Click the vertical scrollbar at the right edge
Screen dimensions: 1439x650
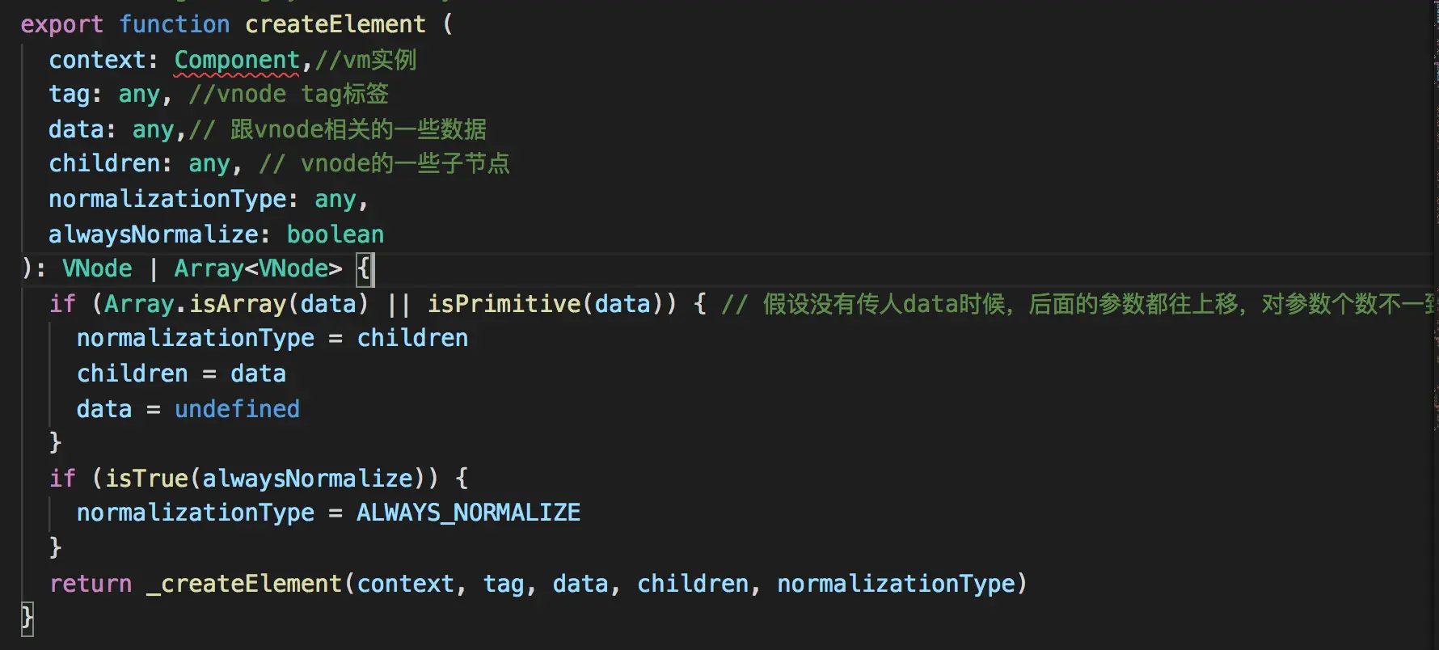pyautogui.click(x=1434, y=323)
